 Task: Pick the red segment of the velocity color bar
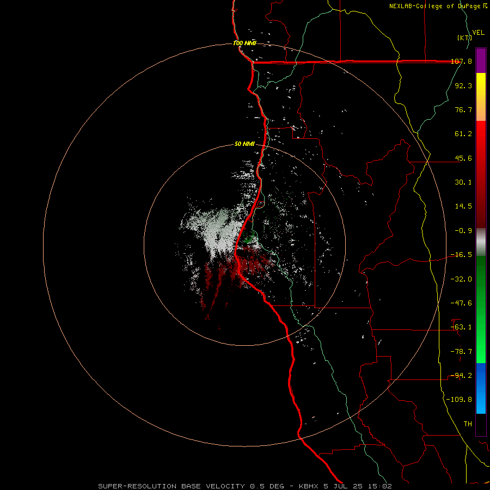coord(481,174)
